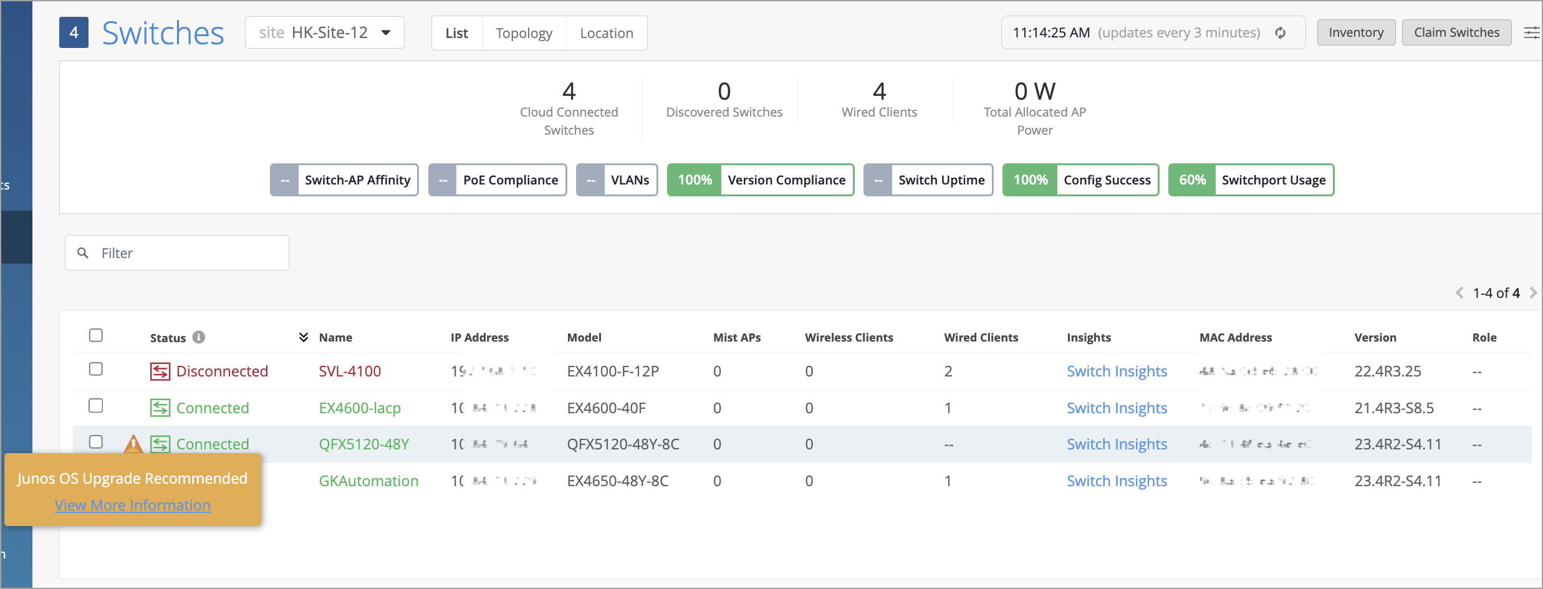The image size is (1543, 589).
Task: Click the refresh icon beside the update time
Action: (x=1280, y=33)
